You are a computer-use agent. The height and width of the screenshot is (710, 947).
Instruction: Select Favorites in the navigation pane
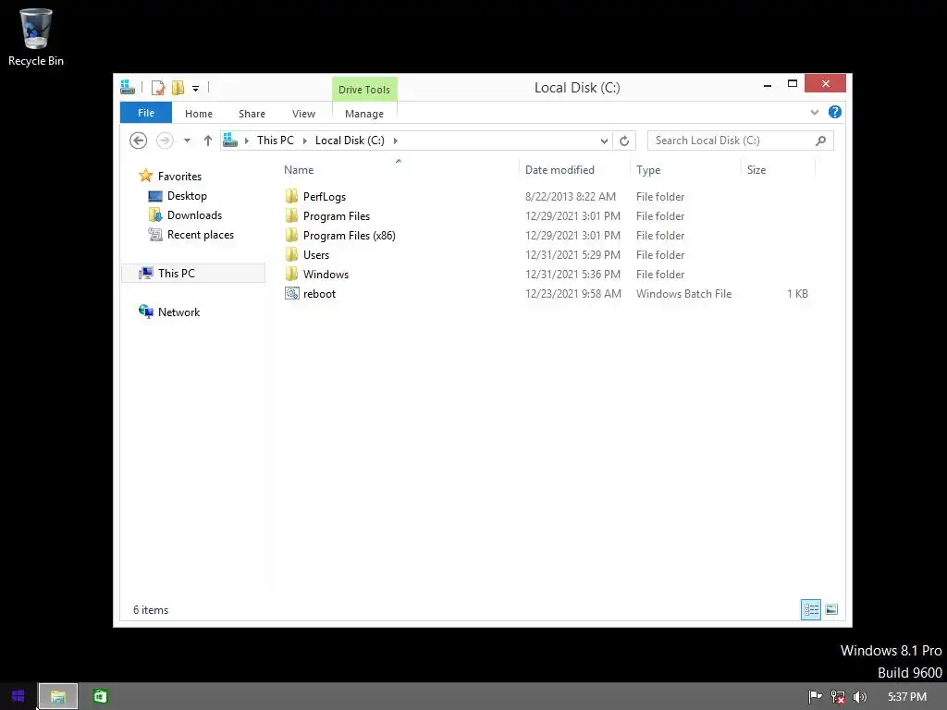click(x=180, y=177)
